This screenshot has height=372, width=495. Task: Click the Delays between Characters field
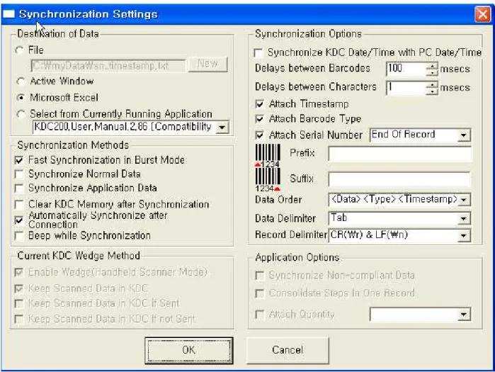406,88
